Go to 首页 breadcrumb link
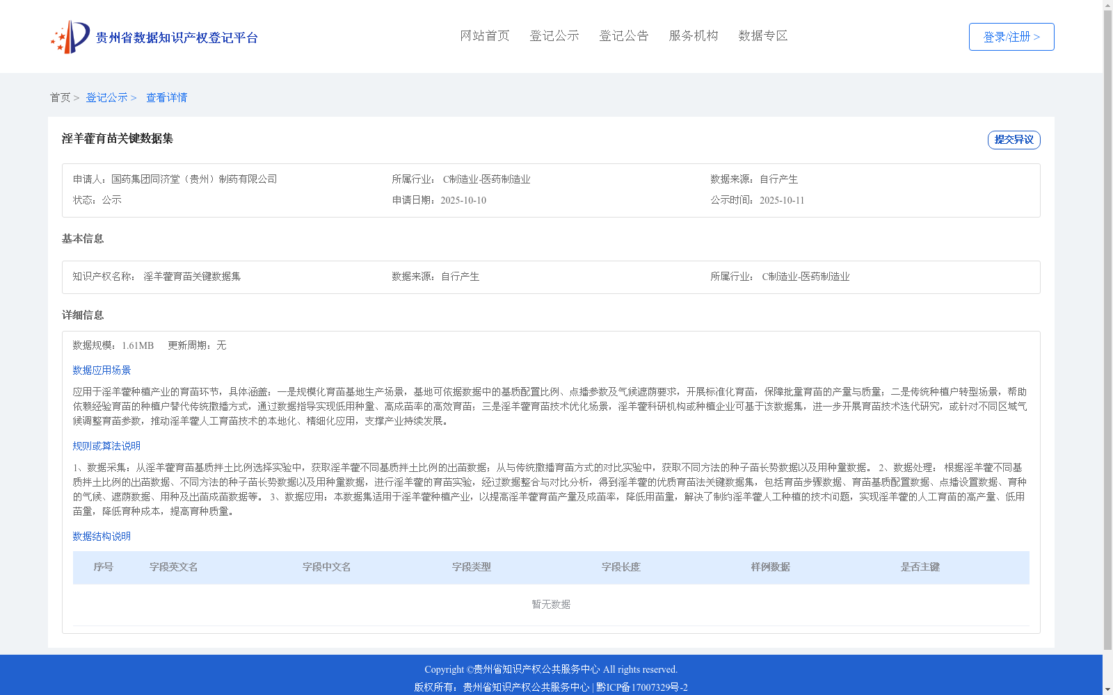The height and width of the screenshot is (695, 1113). pos(60,97)
